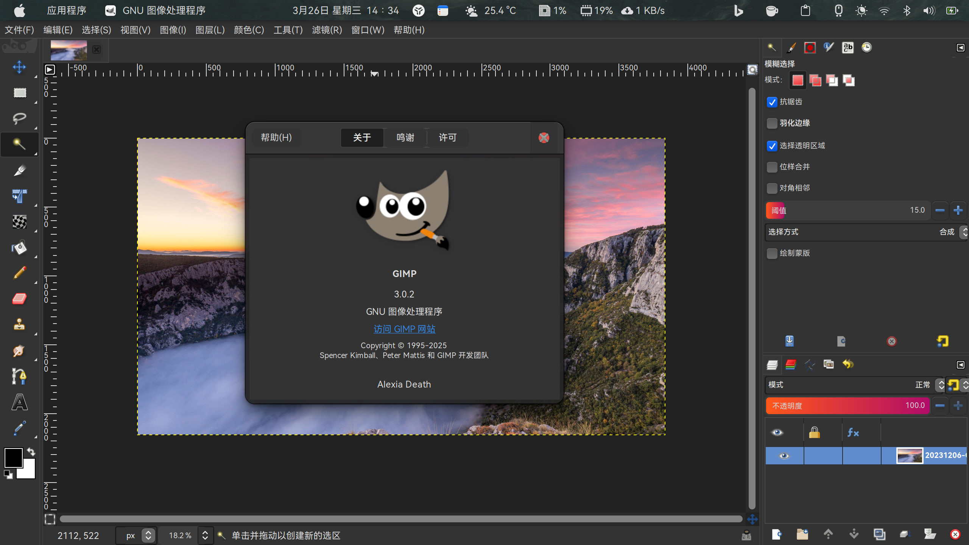Select the Free Select lasso tool
This screenshot has height=545, width=969.
point(19,118)
